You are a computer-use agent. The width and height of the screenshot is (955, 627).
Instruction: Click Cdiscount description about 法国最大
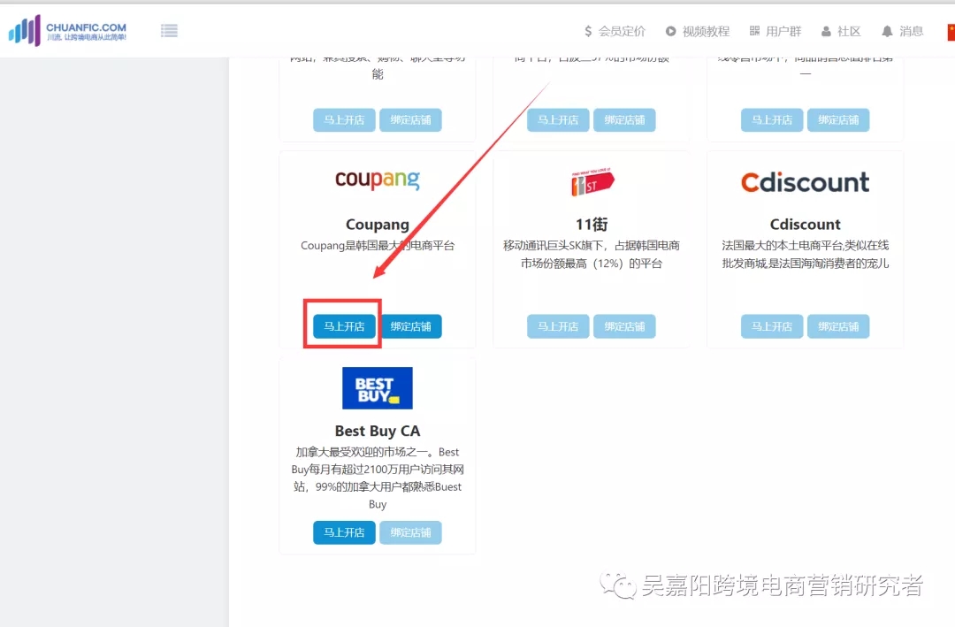coord(806,255)
